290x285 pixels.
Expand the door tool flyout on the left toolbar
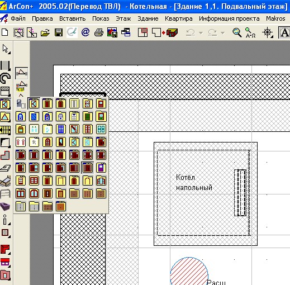pyautogui.click(x=5, y=104)
